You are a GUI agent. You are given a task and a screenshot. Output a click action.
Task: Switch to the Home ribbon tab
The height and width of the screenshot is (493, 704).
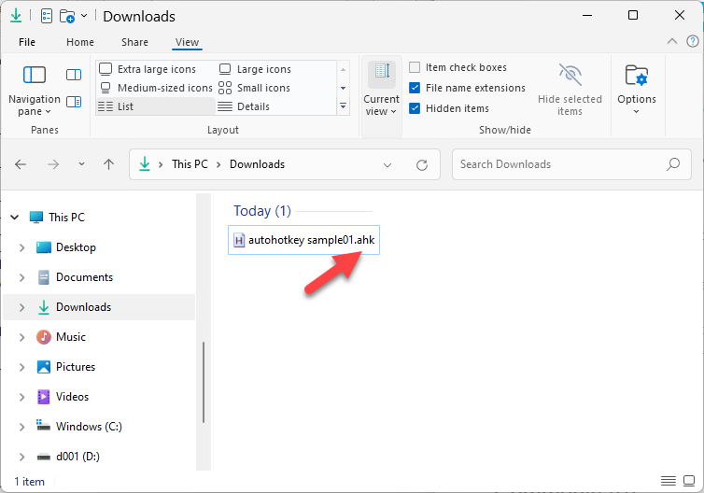[80, 42]
